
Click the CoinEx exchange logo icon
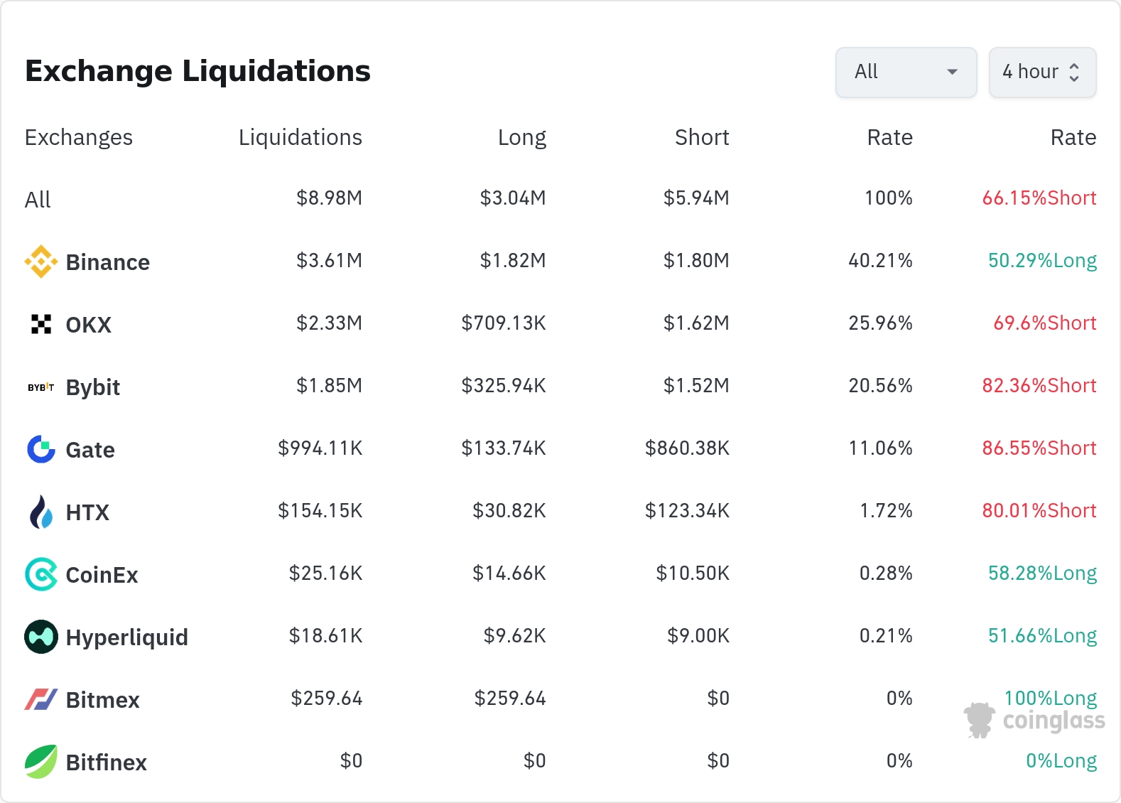41,574
